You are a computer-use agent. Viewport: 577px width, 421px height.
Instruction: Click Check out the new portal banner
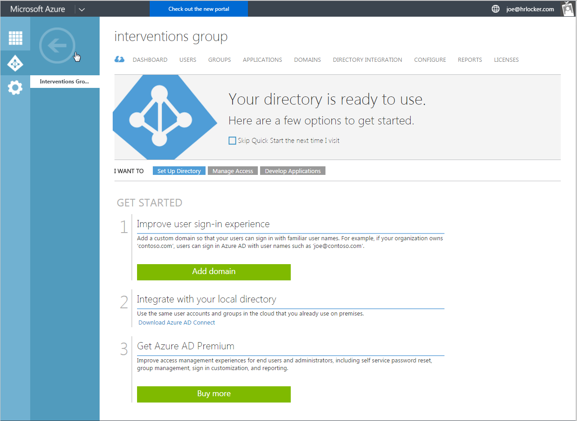point(198,9)
